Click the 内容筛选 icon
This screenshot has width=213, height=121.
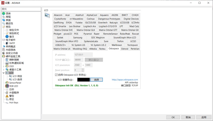click(4, 50)
